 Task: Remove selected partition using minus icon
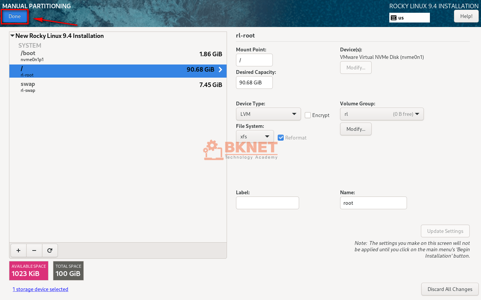tap(34, 250)
